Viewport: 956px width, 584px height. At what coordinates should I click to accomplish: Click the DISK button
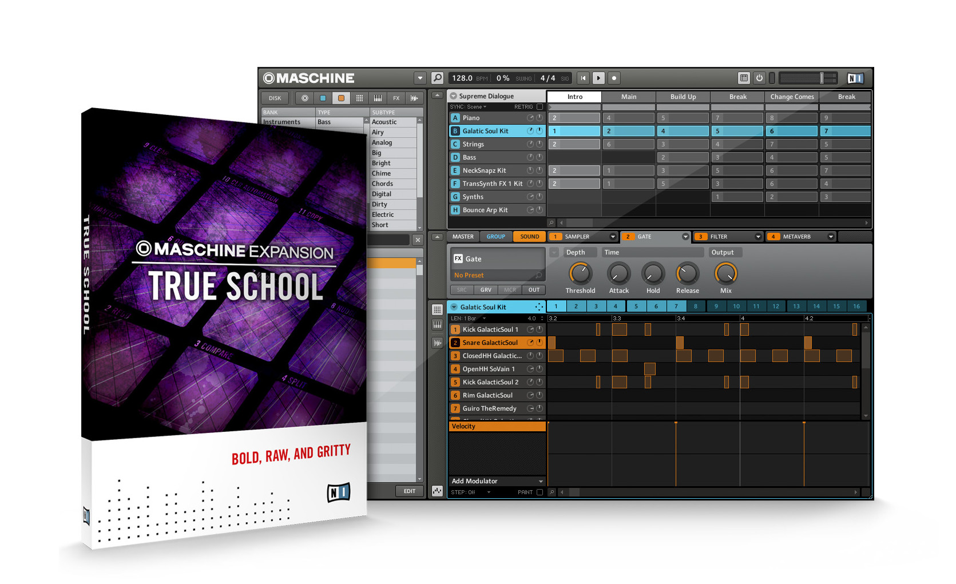275,98
